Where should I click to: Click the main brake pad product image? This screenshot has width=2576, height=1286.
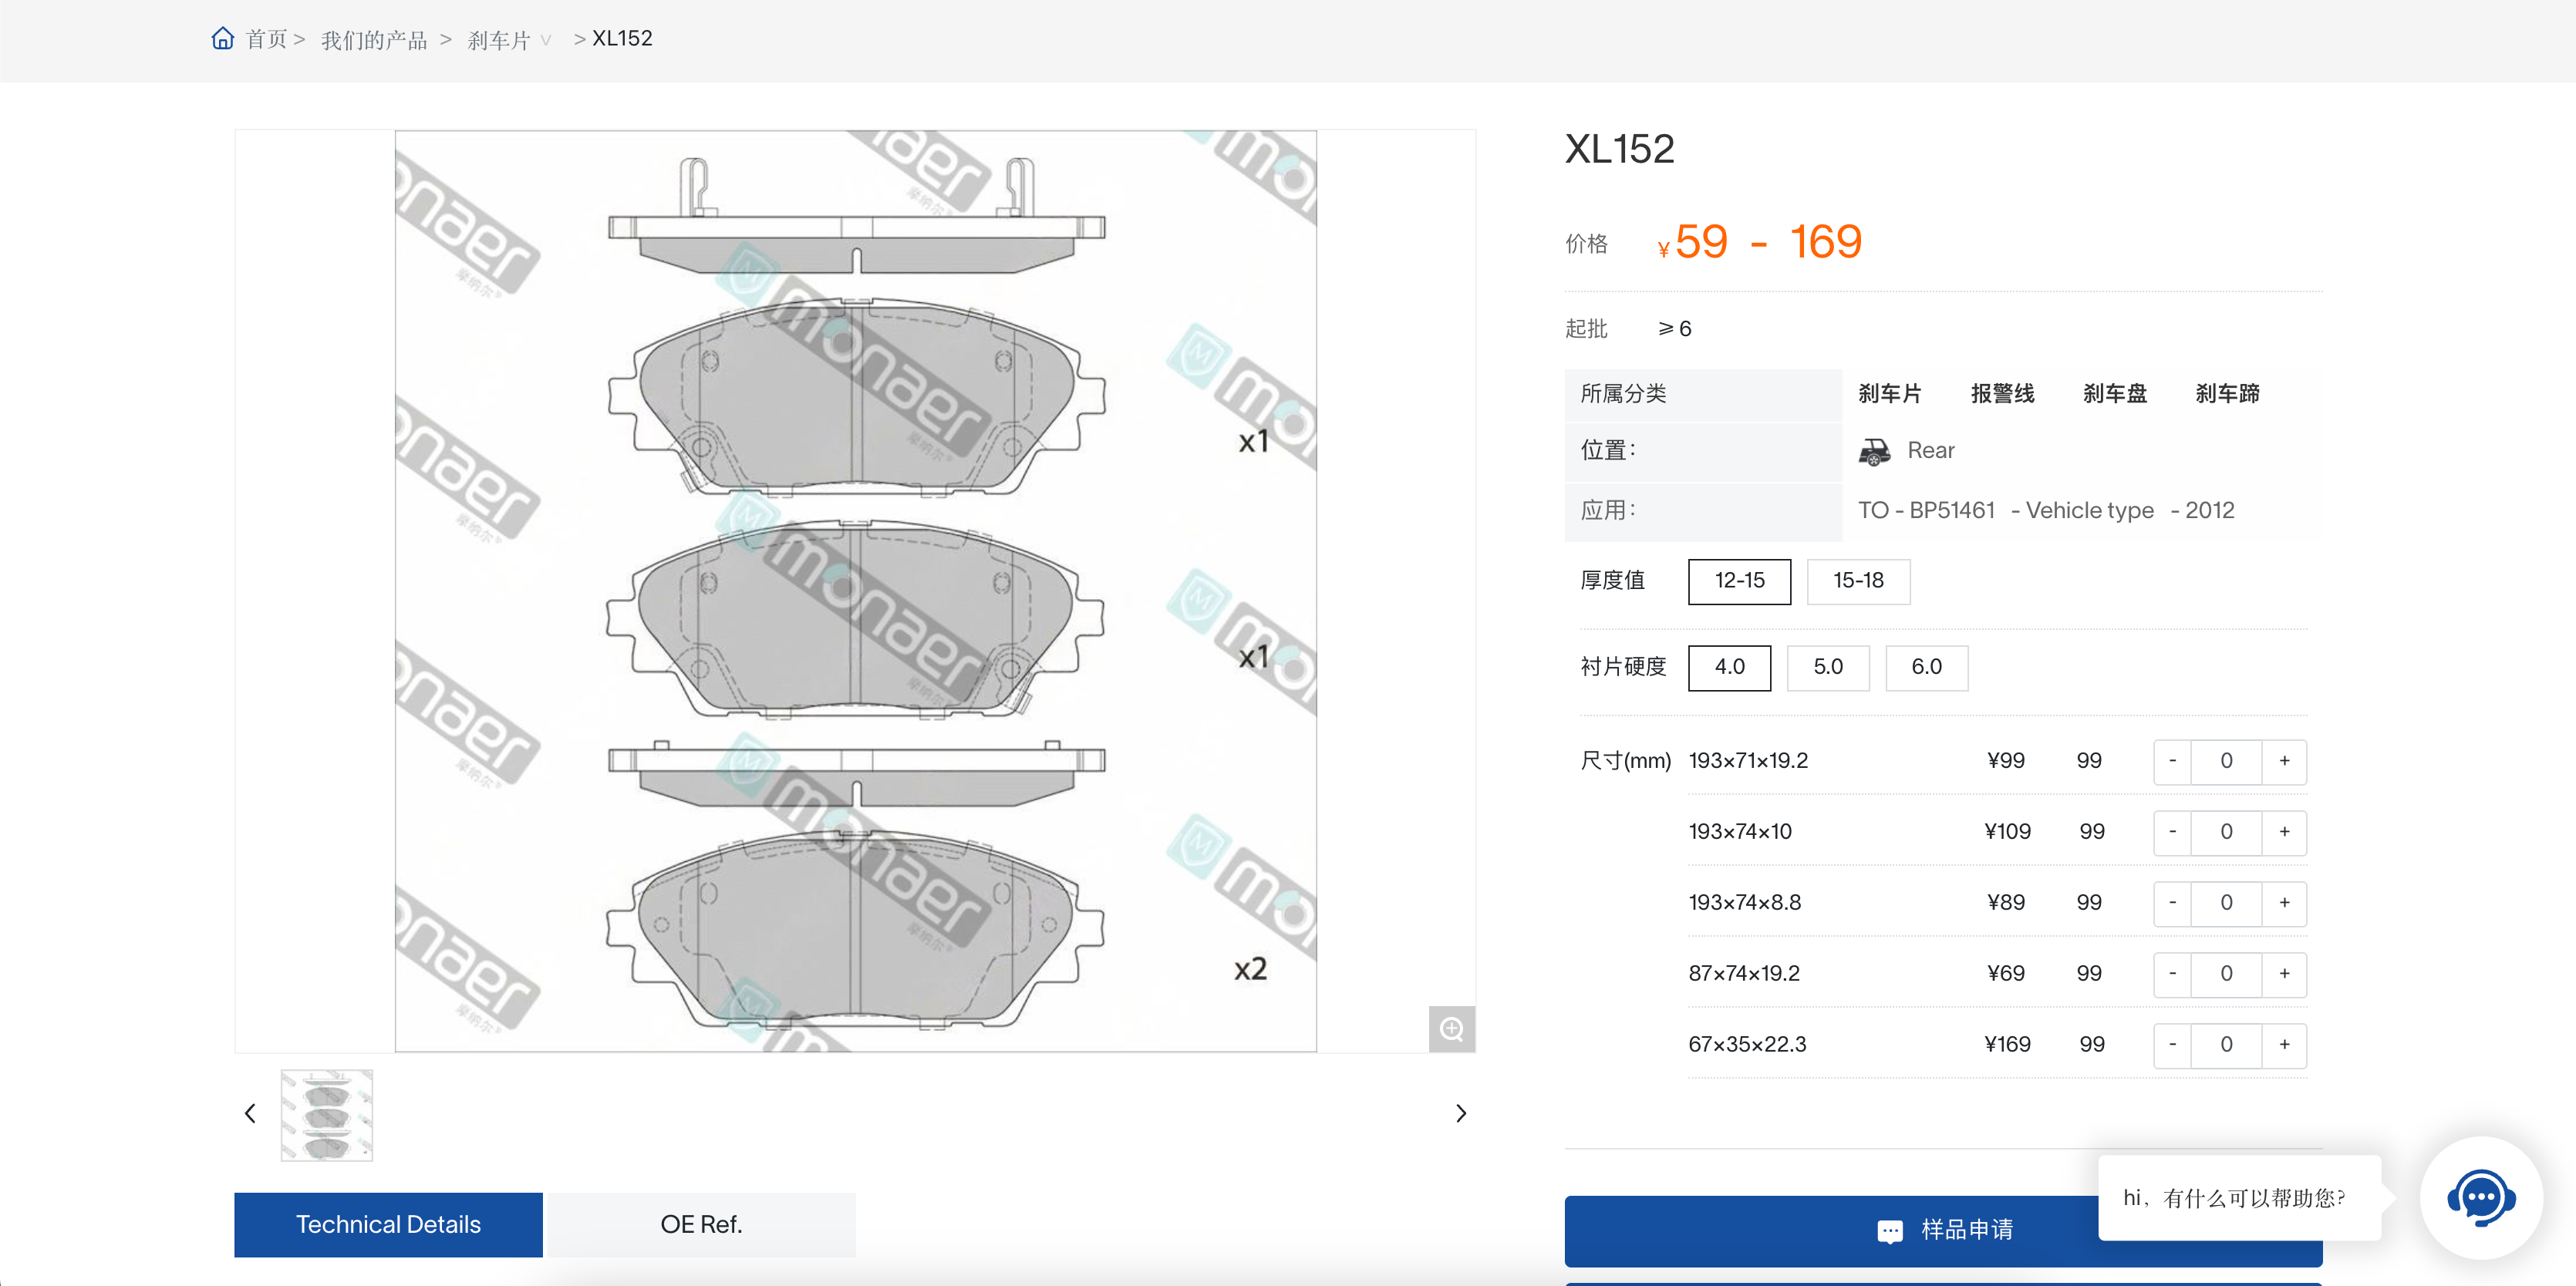(855, 591)
